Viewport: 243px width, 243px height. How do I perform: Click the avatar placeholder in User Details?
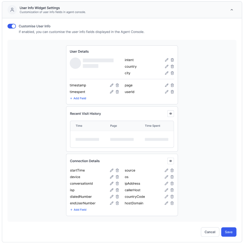75,63
